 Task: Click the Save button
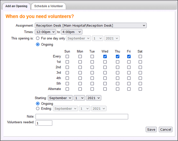(151, 130)
